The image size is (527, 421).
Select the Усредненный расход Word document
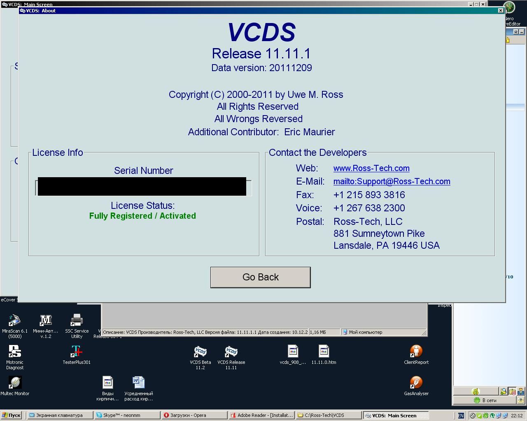coord(138,389)
